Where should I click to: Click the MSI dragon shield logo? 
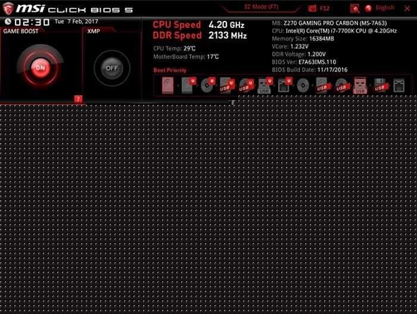pos(8,8)
